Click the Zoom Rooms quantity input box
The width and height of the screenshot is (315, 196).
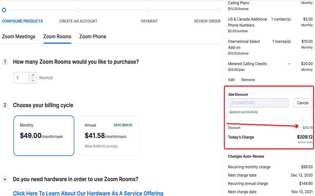tap(21, 78)
